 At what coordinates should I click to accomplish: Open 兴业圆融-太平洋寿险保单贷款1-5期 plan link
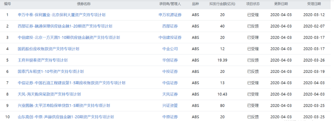coord(64,106)
